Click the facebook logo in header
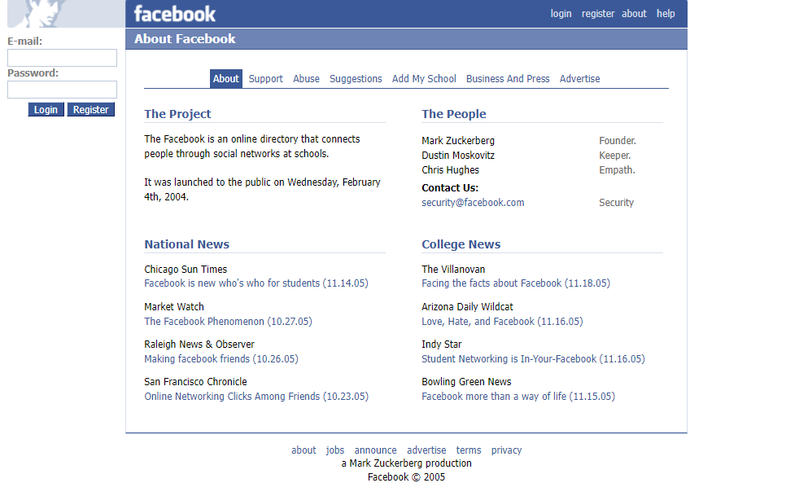This screenshot has height=496, width=808. (x=175, y=14)
